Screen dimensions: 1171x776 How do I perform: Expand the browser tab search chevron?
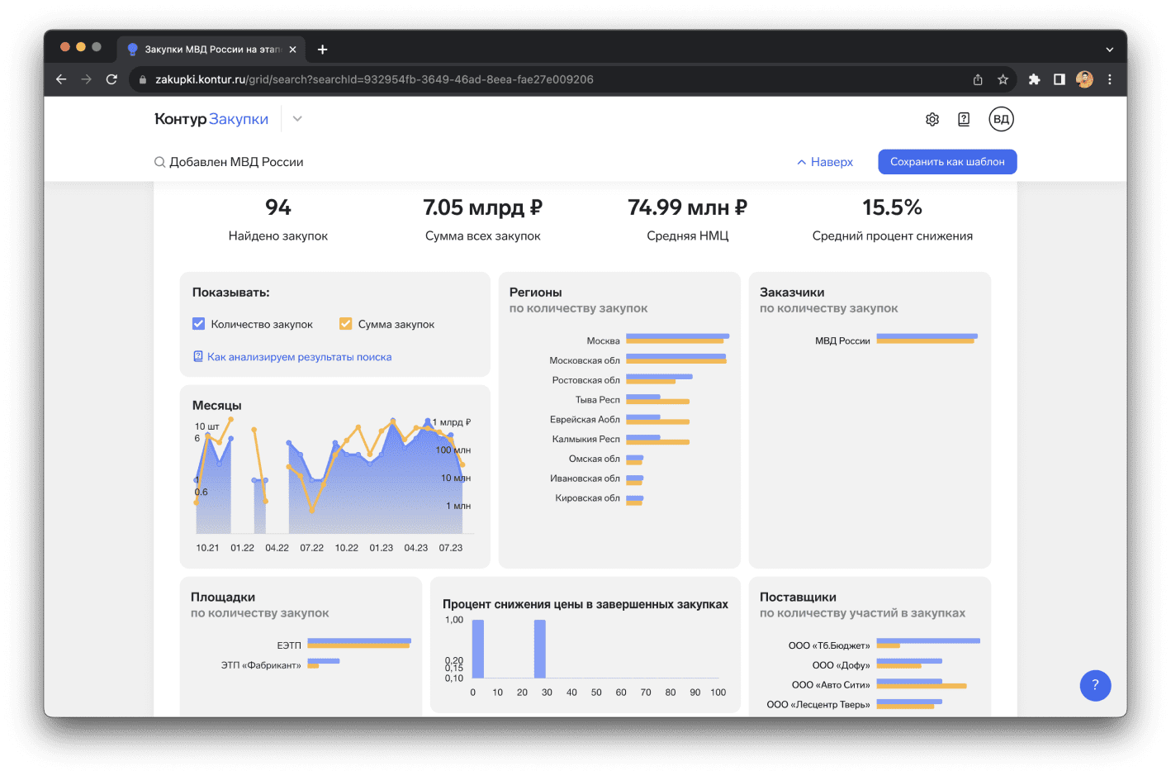(x=1109, y=50)
